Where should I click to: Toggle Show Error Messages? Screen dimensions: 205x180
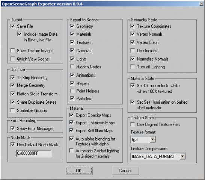pos(13,128)
